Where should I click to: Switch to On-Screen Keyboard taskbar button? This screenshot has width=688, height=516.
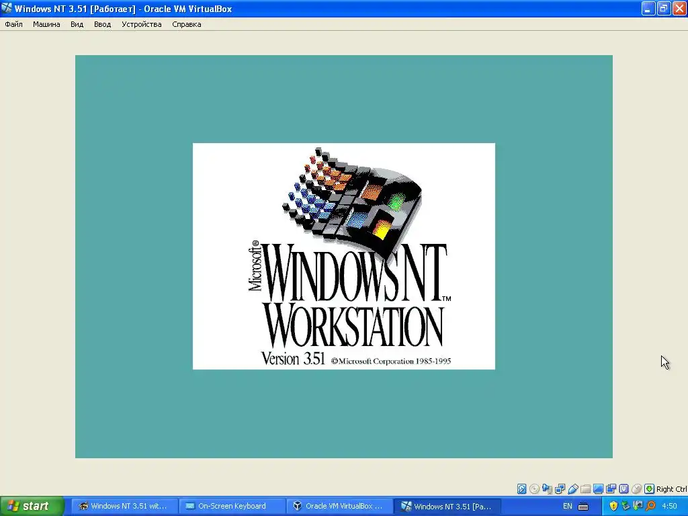click(x=232, y=507)
